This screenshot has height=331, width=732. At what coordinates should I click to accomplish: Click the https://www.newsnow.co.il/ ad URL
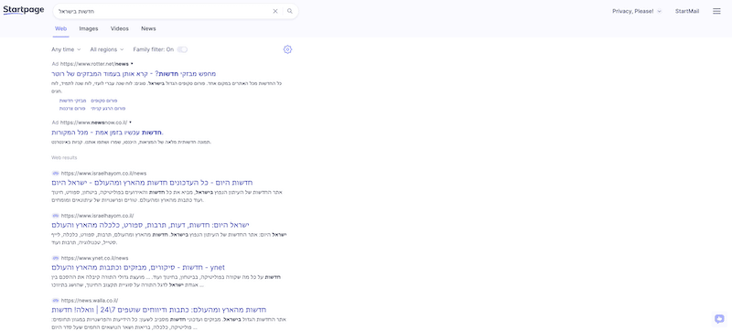click(x=94, y=123)
